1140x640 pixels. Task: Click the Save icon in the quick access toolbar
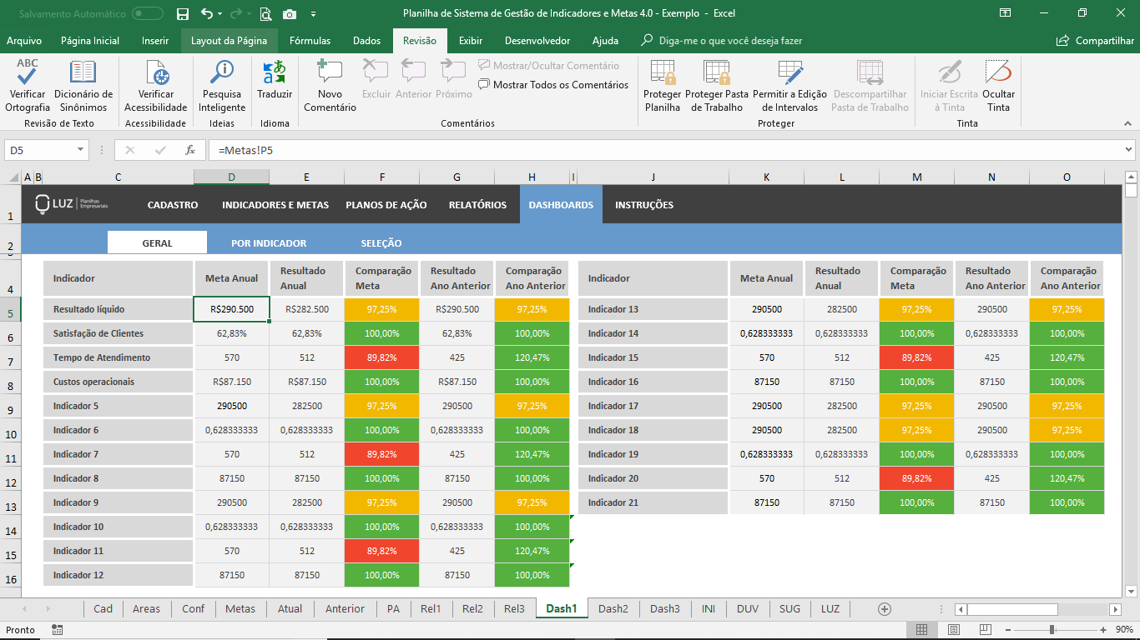tap(183, 13)
